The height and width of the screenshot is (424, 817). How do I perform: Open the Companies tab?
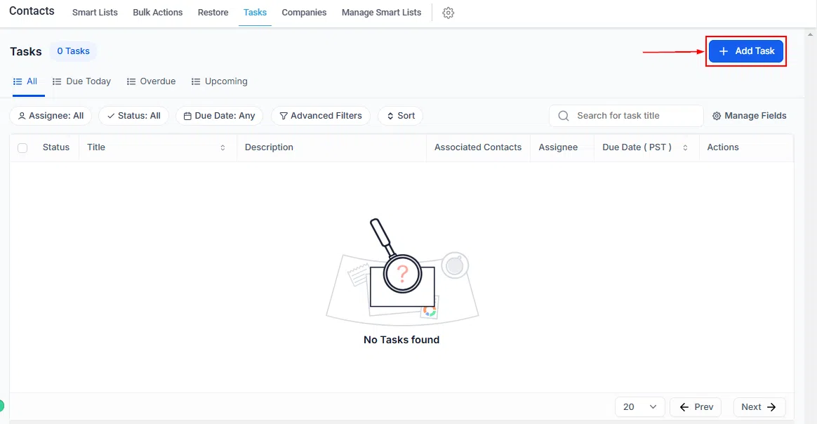point(305,13)
